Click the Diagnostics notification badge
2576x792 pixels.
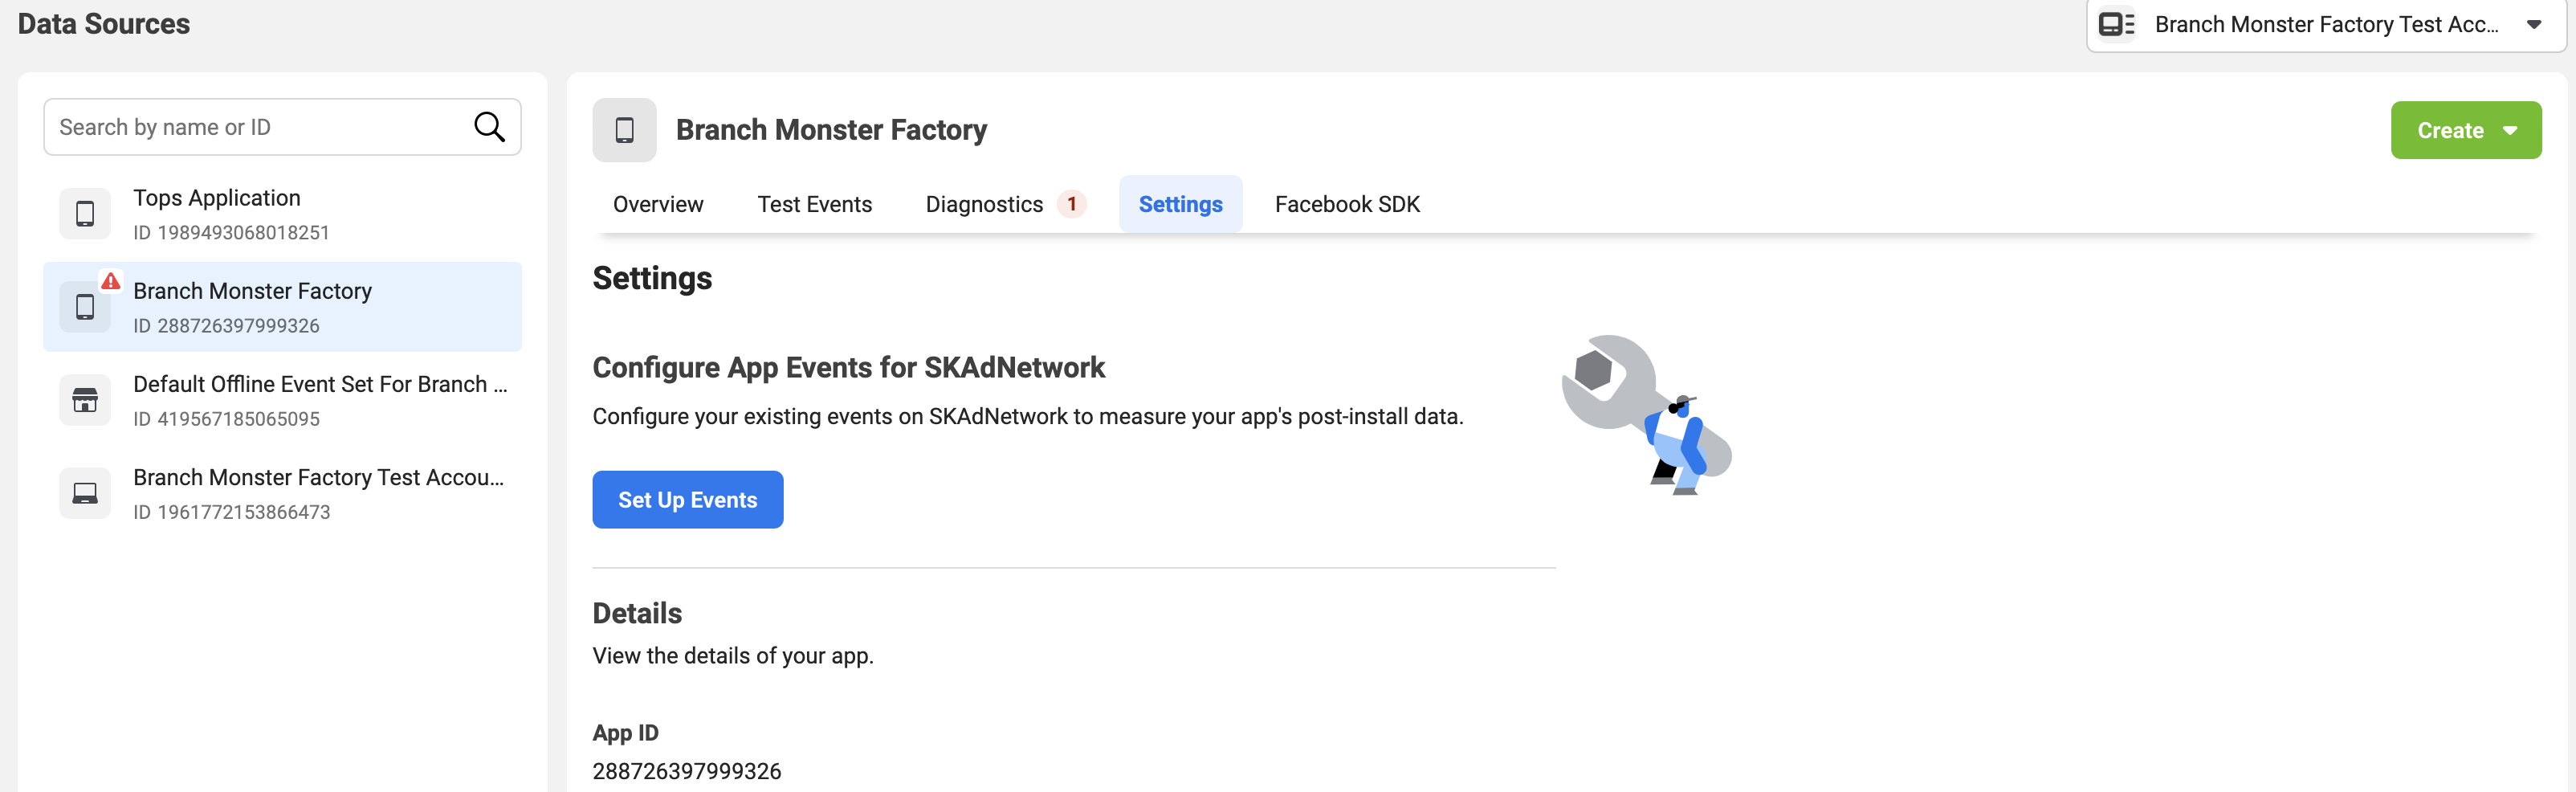click(1072, 204)
